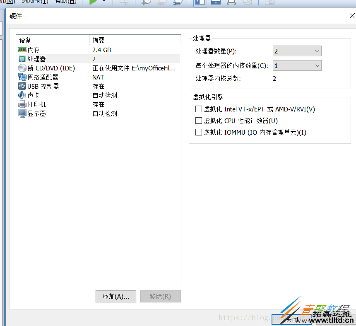The height and width of the screenshot is (326, 356).
Task: Select the NAT summary entry row
Action: (98, 77)
